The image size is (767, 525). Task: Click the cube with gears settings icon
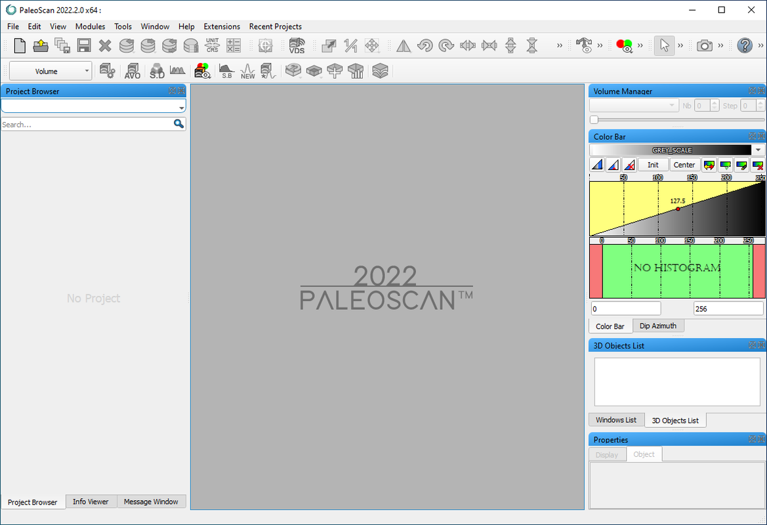tap(107, 71)
